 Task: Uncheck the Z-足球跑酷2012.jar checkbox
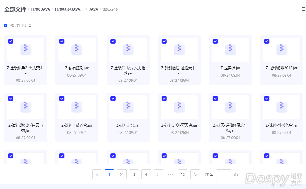[267, 41]
